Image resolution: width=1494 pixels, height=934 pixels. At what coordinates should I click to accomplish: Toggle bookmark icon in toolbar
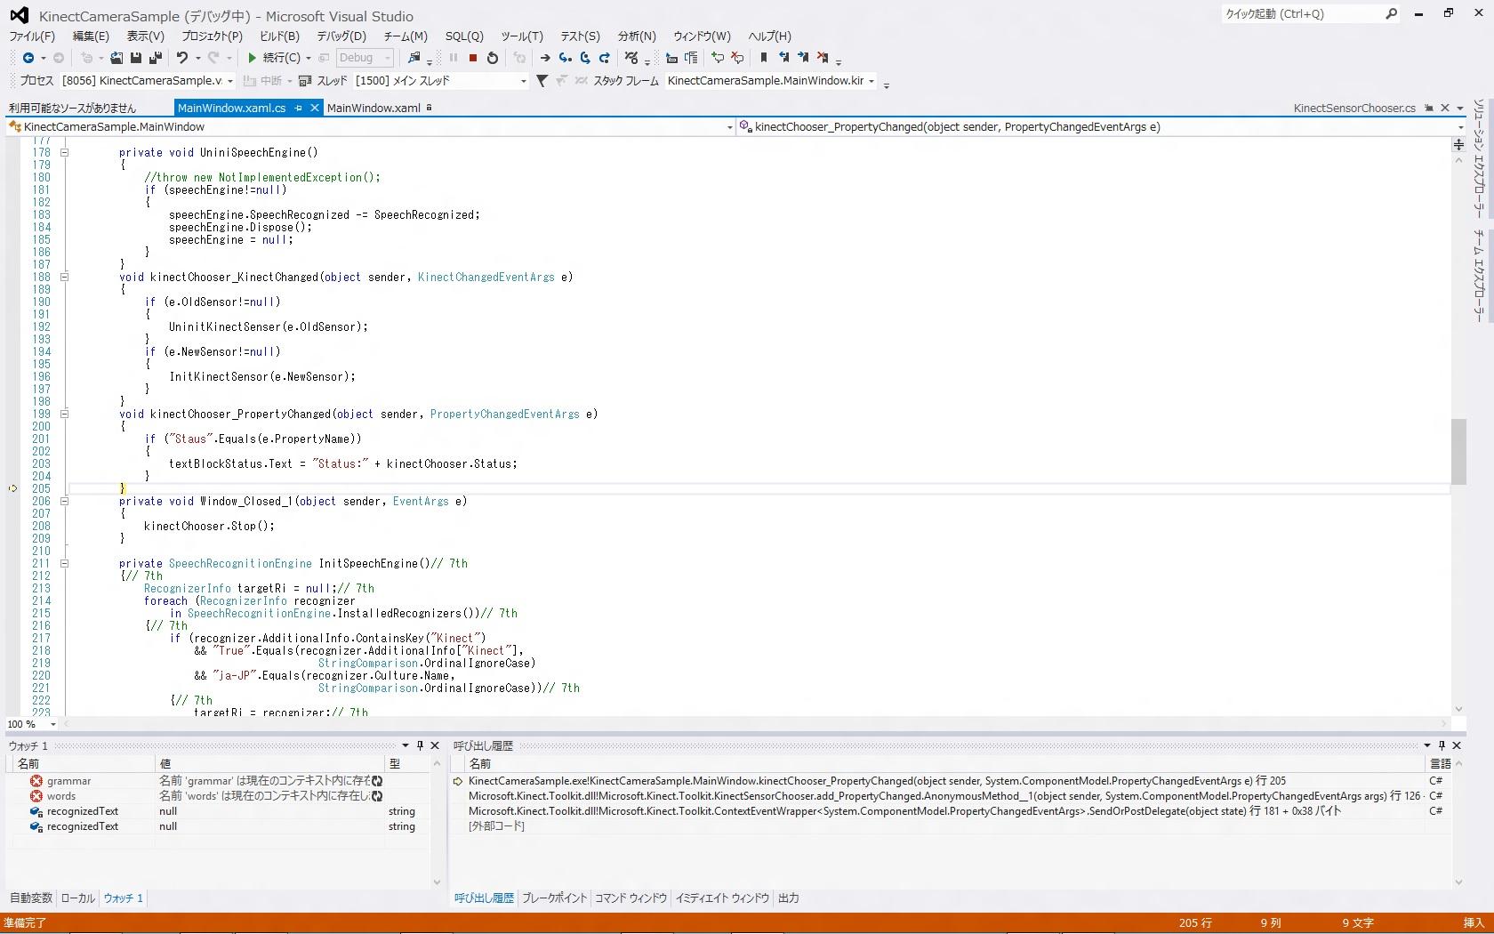click(x=763, y=58)
